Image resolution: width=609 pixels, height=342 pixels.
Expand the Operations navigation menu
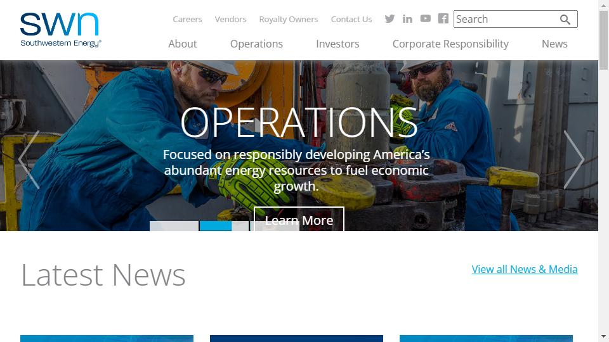pos(256,44)
